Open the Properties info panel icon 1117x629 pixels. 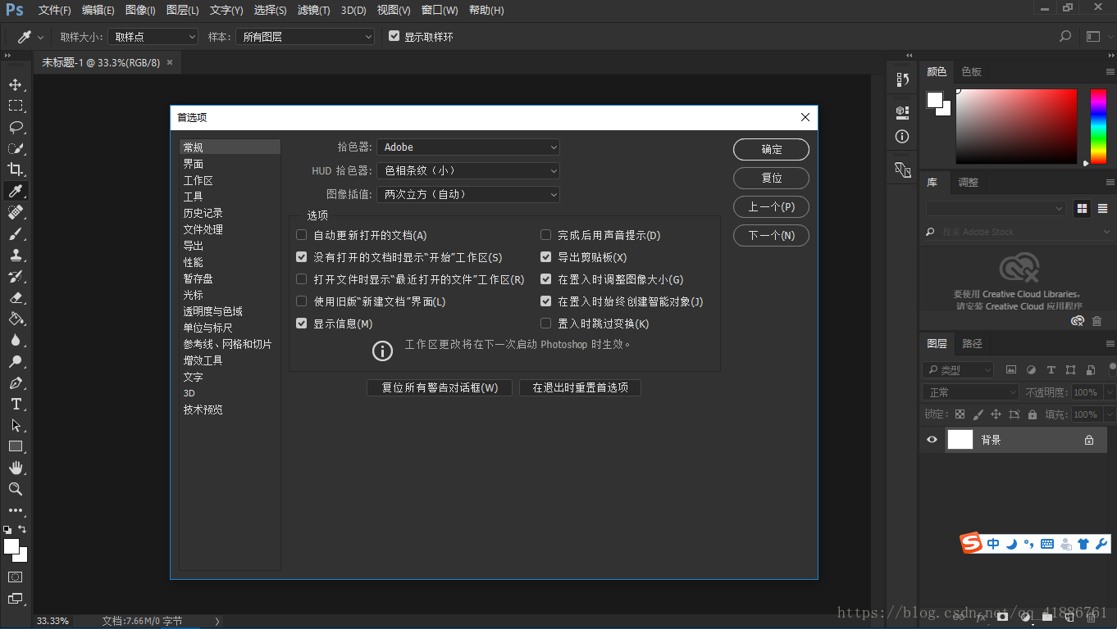pyautogui.click(x=902, y=137)
